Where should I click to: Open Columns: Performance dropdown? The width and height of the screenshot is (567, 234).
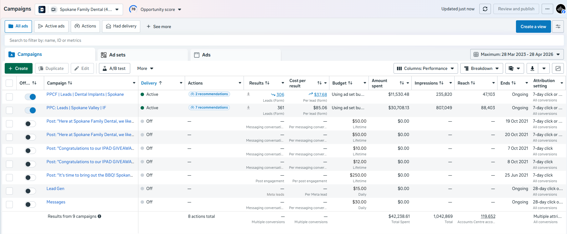tap(425, 68)
